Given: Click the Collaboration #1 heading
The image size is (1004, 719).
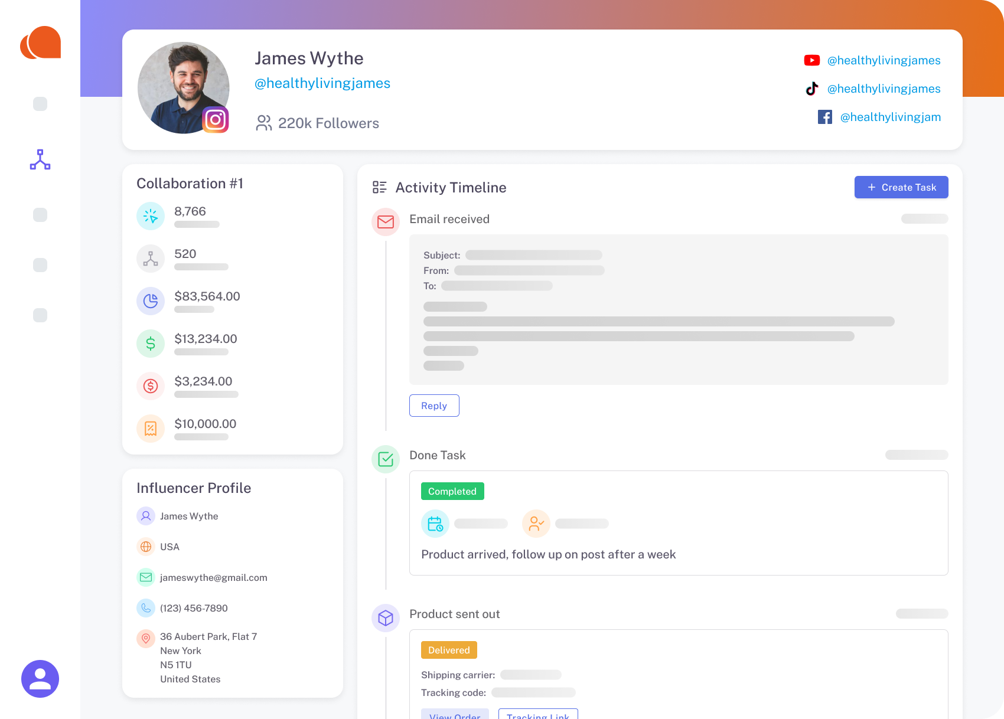Looking at the screenshot, I should coord(190,184).
